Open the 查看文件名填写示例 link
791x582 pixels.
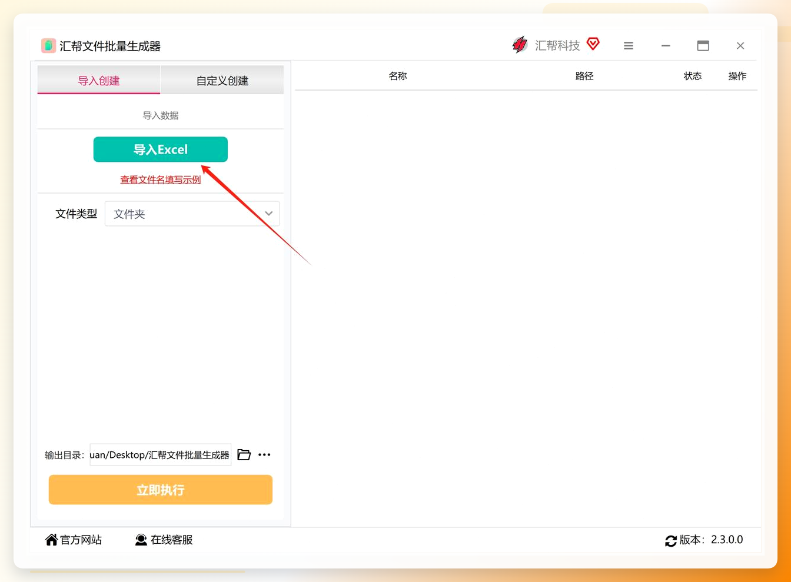pos(161,179)
